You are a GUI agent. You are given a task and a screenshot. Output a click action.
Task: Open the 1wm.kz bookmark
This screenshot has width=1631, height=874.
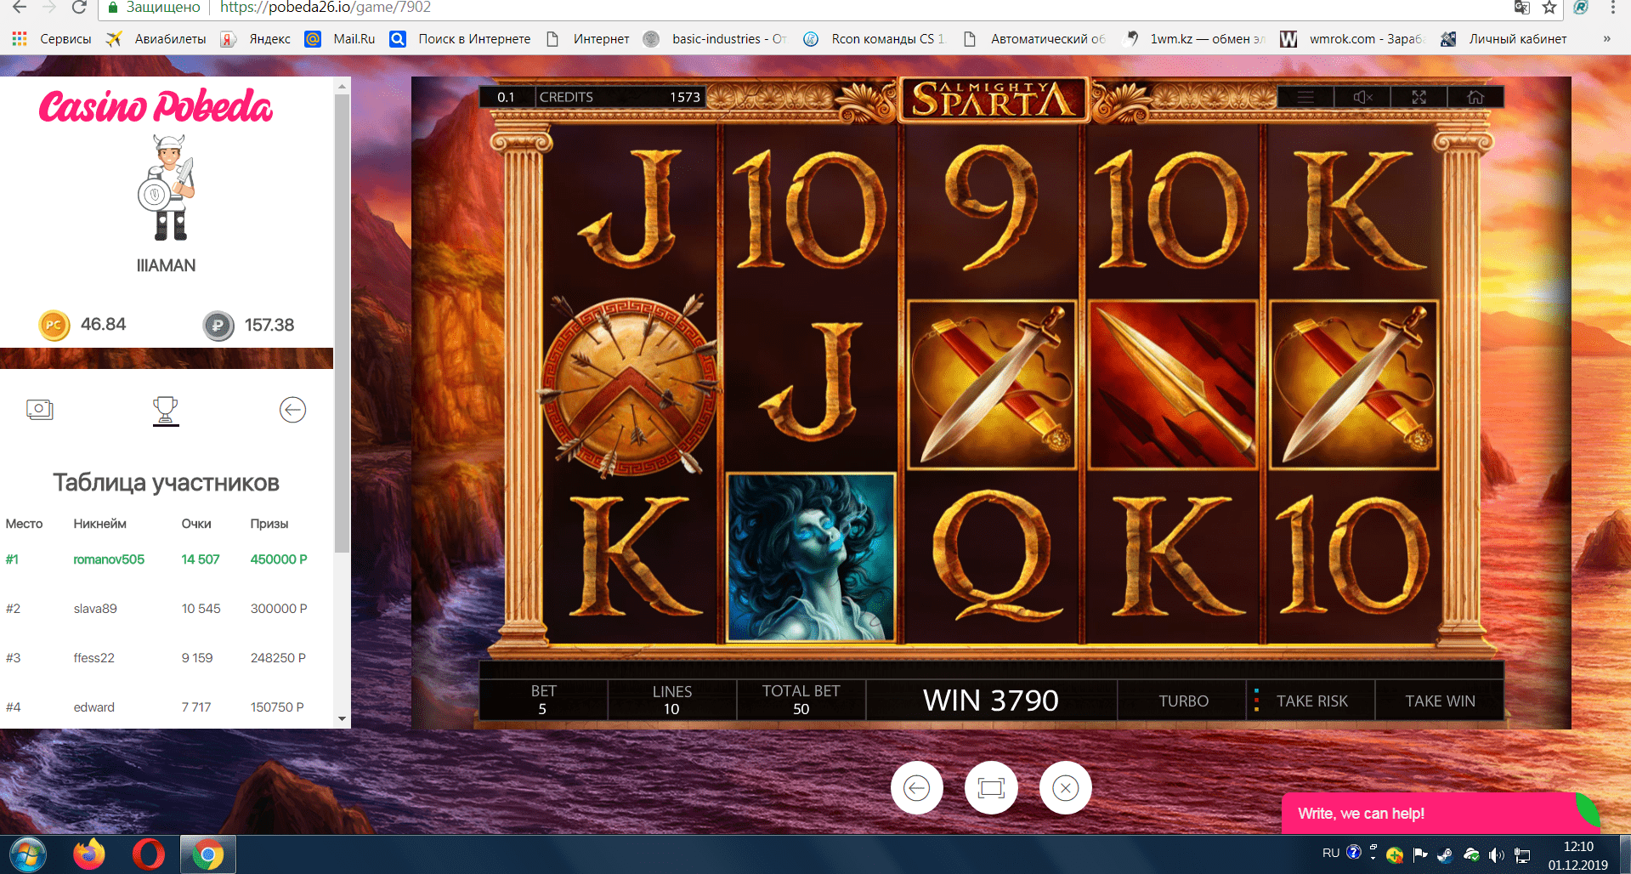[x=1194, y=39]
